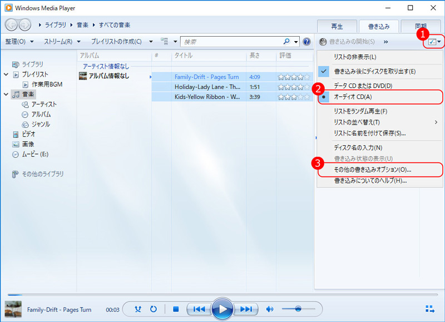Mute the volume speaker icon
Viewport: 445px width, 322px height.
[270, 309]
